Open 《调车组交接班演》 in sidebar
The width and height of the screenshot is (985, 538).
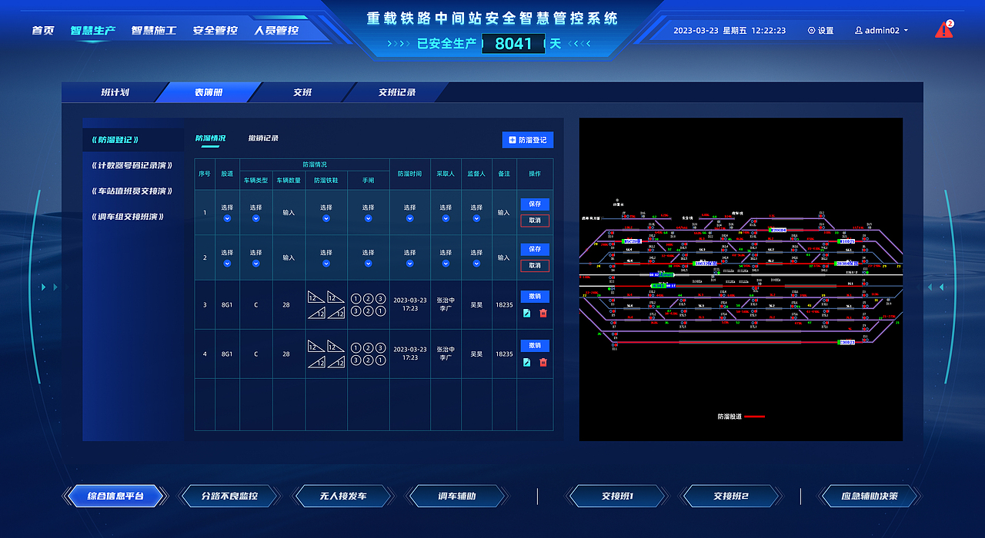click(127, 217)
